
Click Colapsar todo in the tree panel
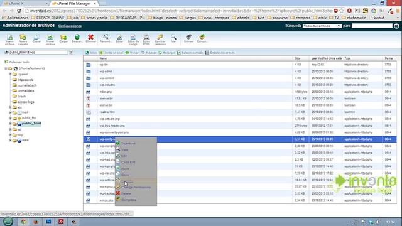pos(17,62)
